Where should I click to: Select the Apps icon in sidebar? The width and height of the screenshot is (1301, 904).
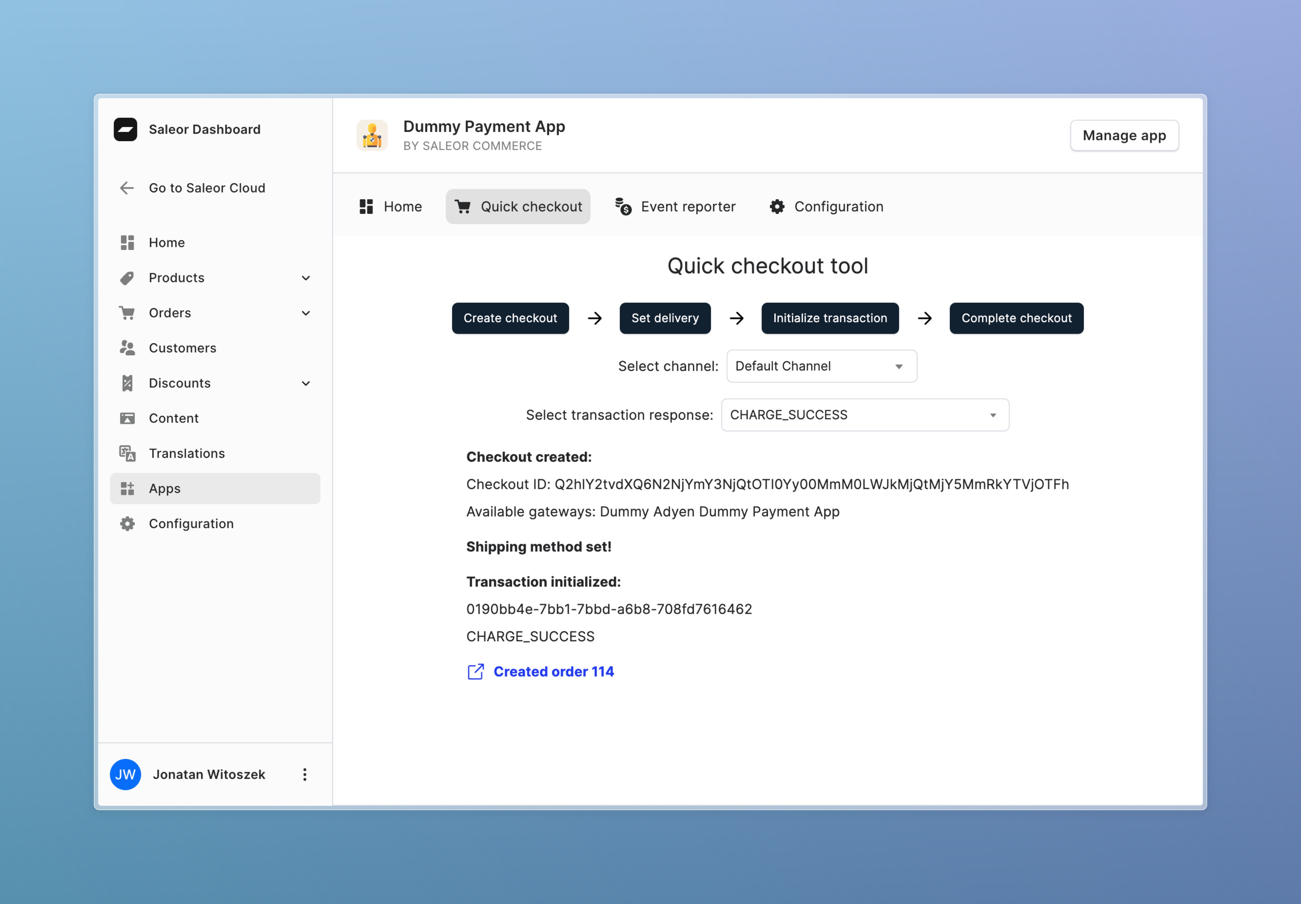[127, 488]
